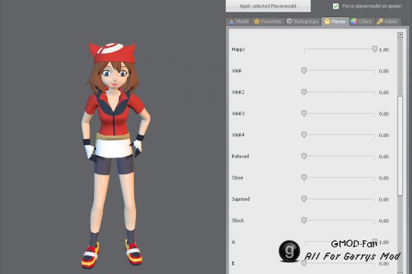
Task: Click the Wink3 slider handle
Action: [x=304, y=113]
